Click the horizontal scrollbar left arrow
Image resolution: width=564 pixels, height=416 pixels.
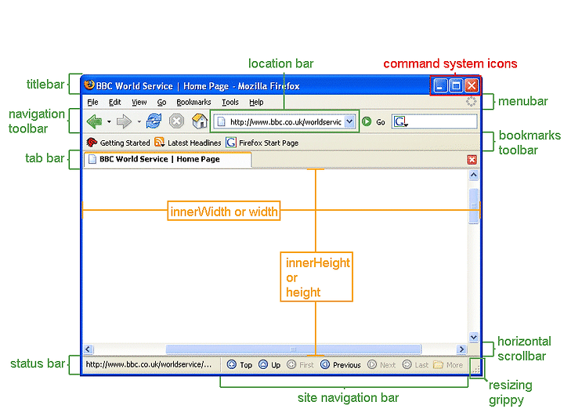[x=89, y=349]
